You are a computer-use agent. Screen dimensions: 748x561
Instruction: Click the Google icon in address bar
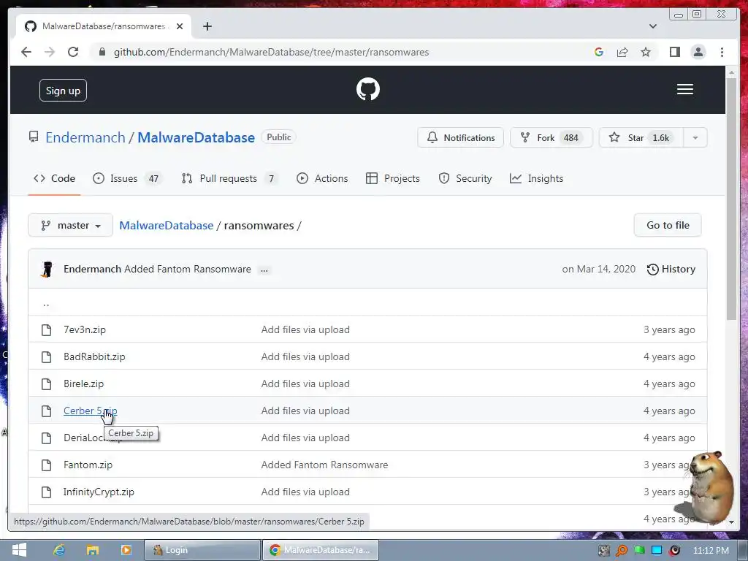point(599,52)
